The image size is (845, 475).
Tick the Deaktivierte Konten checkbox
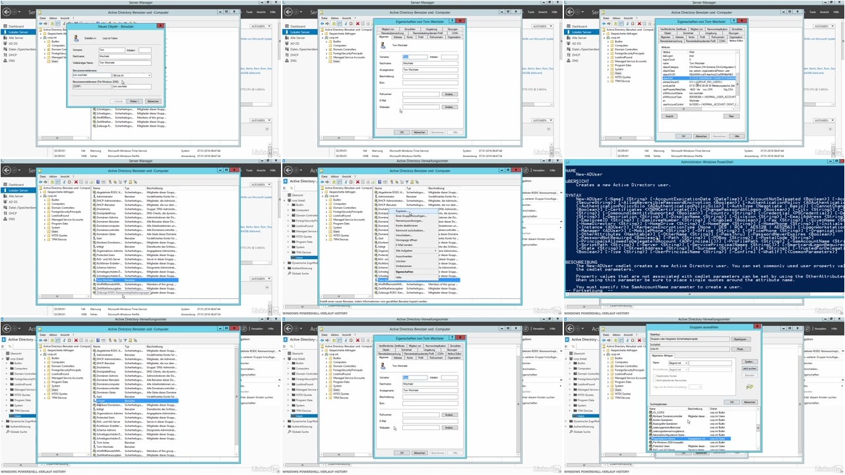[654, 376]
